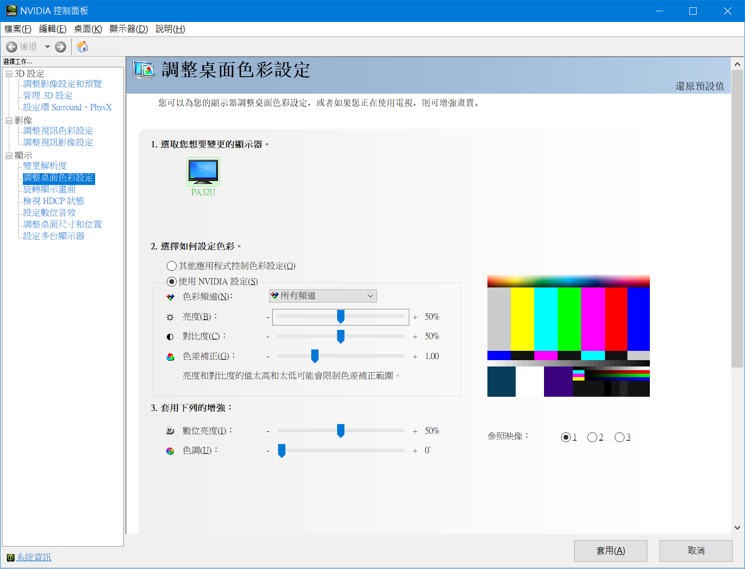This screenshot has height=569, width=745.
Task: Click the color channel icon next to 色彩頻道
Action: [x=170, y=297]
